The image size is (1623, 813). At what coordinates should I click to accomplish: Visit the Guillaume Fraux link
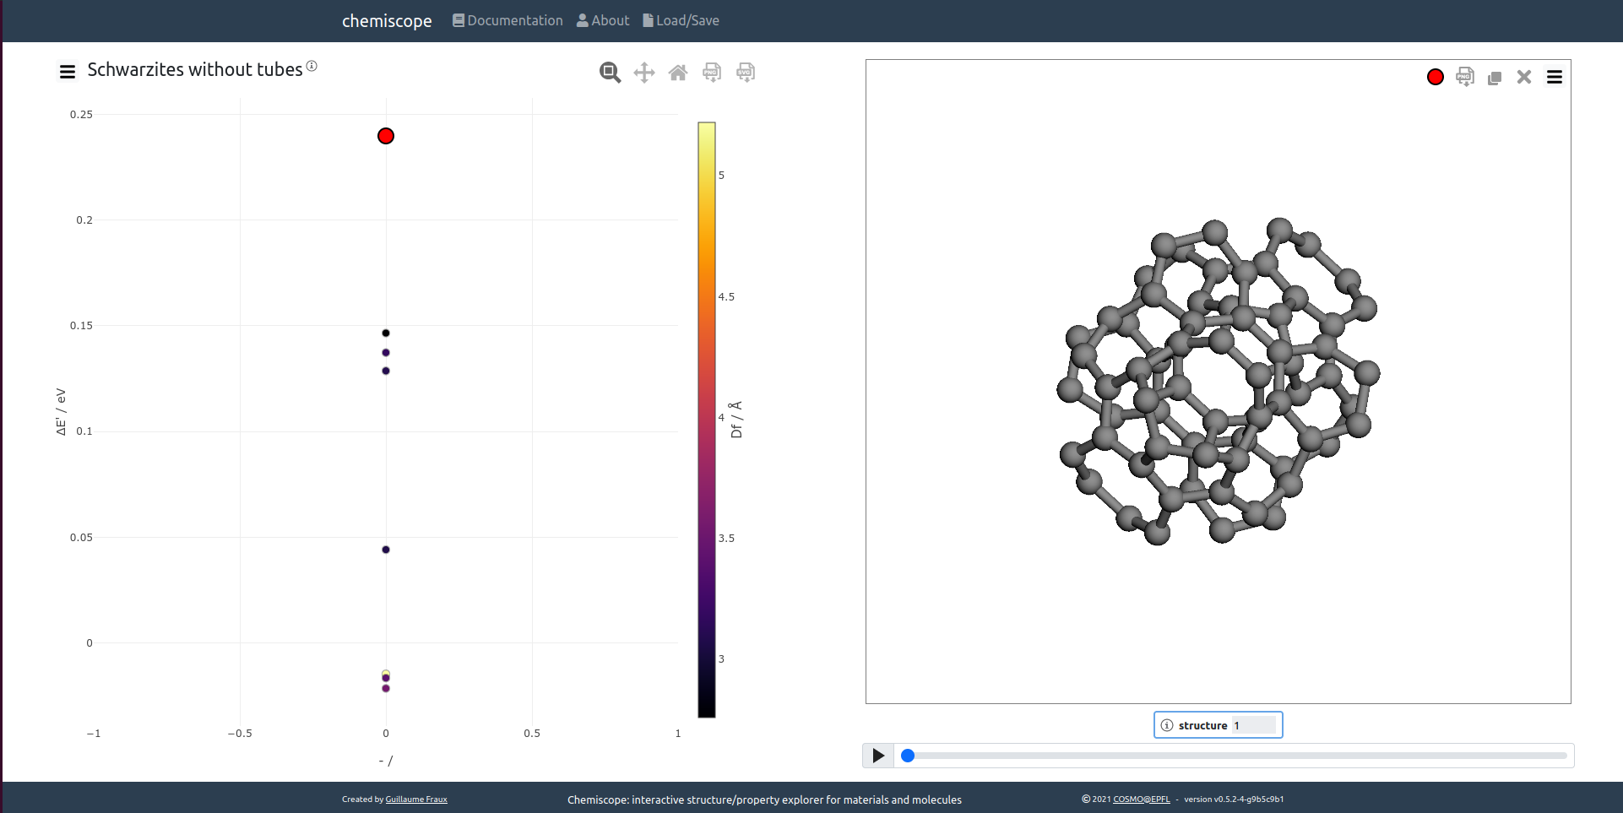(415, 799)
